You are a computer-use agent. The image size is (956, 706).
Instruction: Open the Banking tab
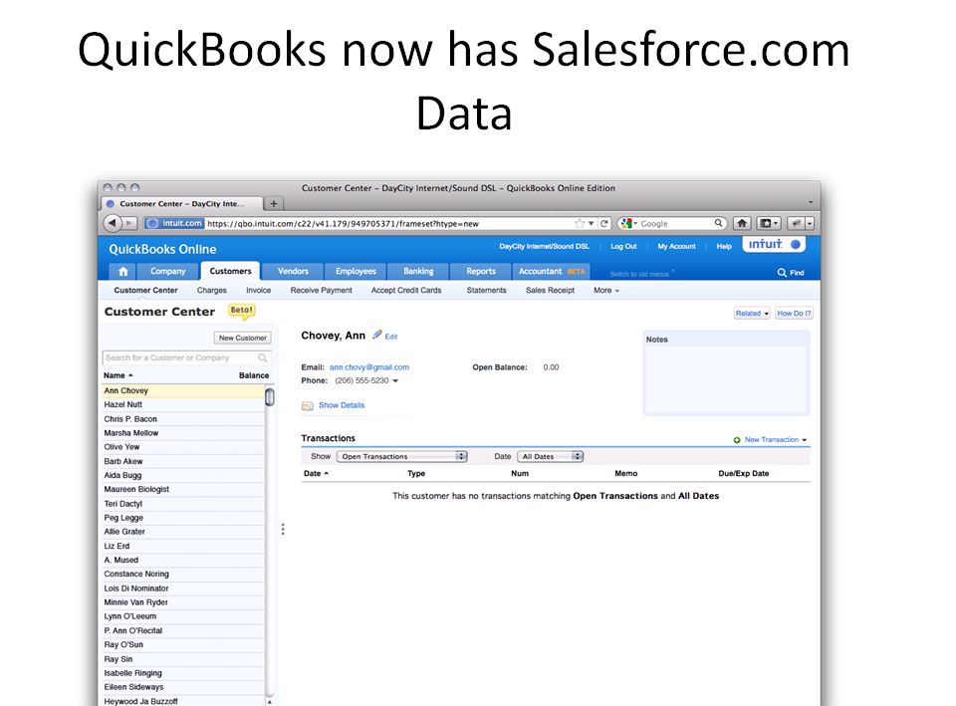click(x=418, y=271)
